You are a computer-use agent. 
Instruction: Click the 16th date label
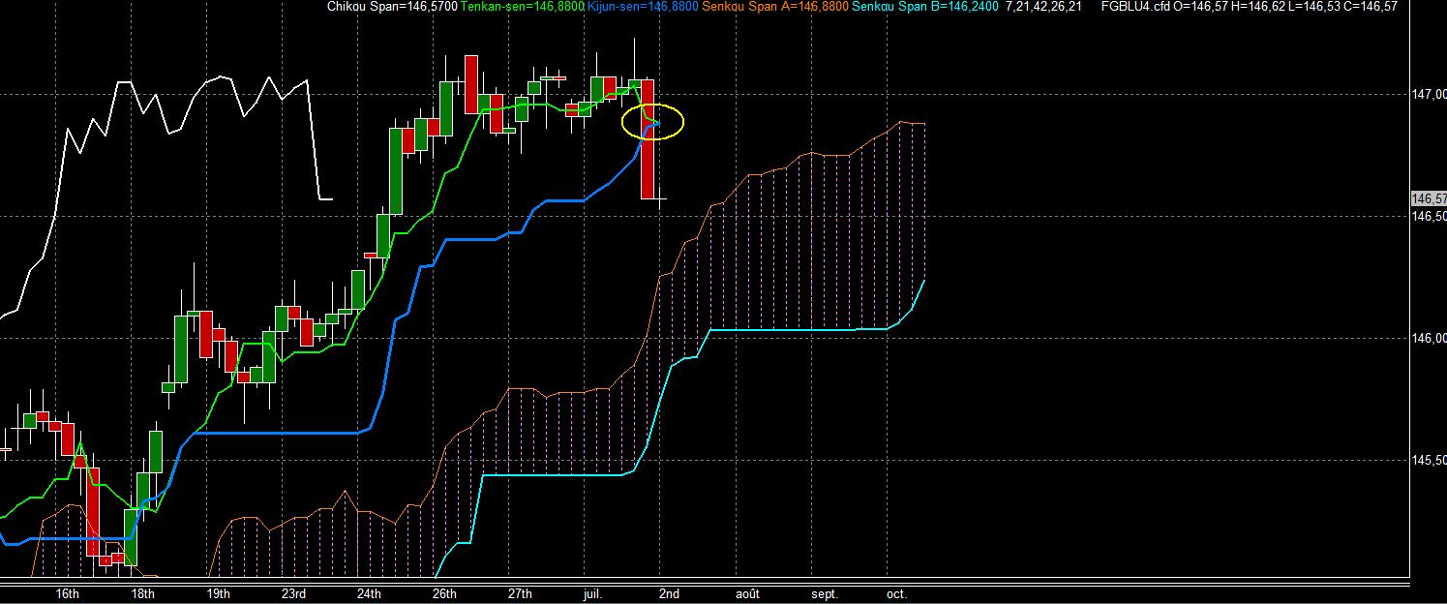67,593
